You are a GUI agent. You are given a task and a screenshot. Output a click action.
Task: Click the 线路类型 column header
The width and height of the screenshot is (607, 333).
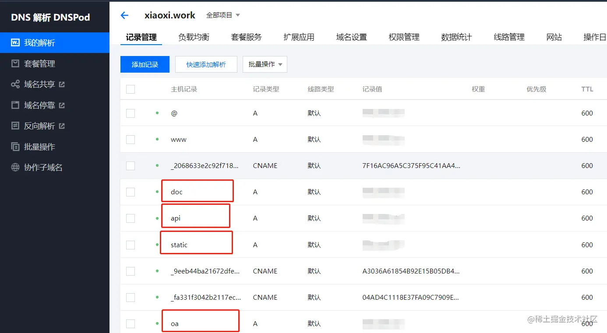(x=321, y=89)
